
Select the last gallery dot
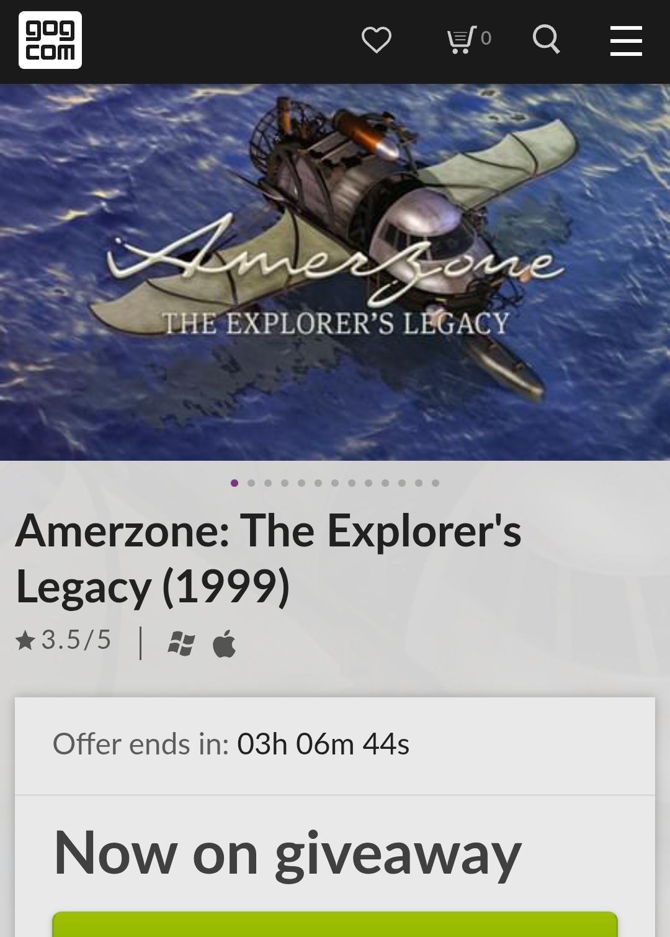pos(435,483)
